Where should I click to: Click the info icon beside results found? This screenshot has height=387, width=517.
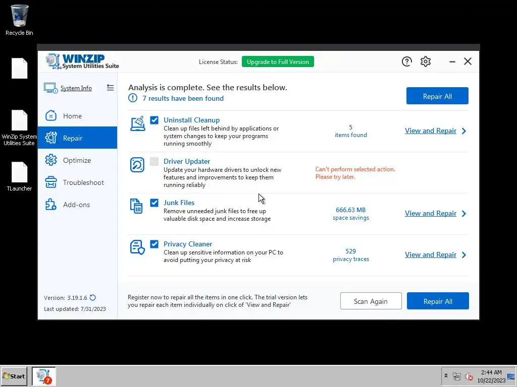(x=133, y=98)
